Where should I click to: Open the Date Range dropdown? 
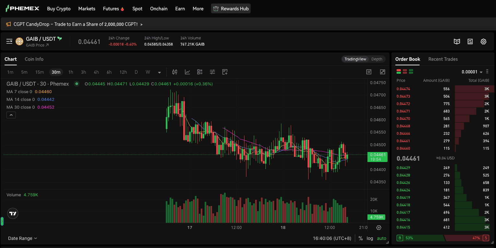click(x=20, y=238)
